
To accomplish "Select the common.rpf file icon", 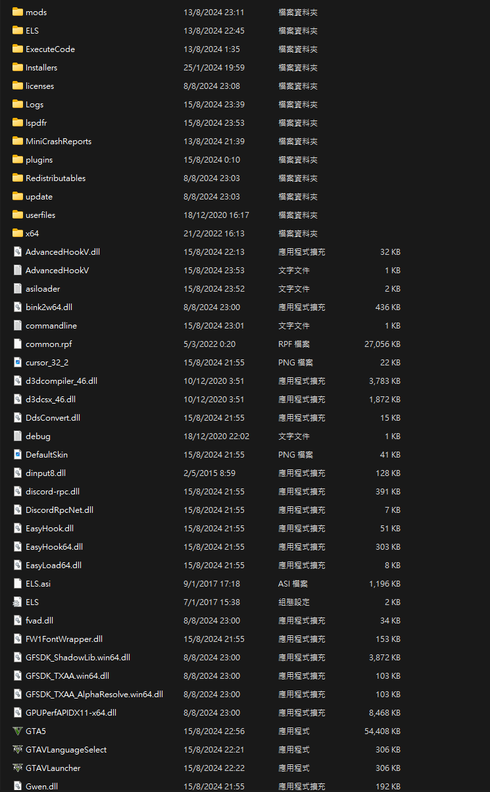I will point(18,344).
